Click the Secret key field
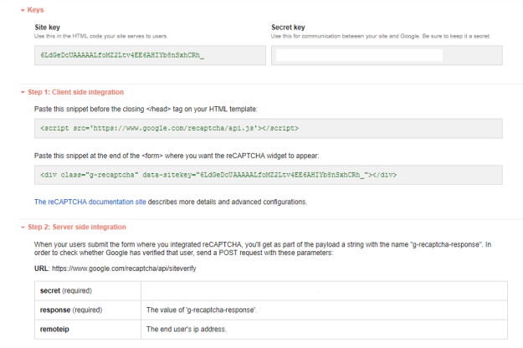Viewport: 523px width, 348px height. pyautogui.click(x=387, y=55)
